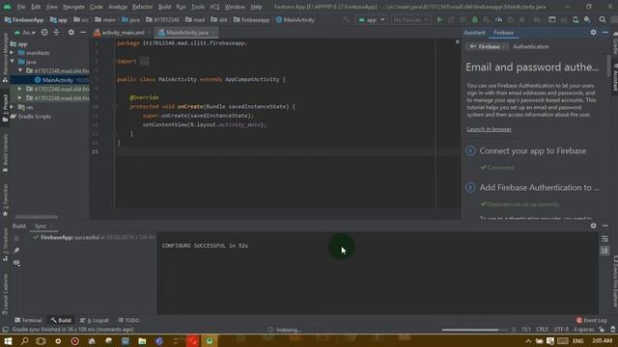Expand the collapsed import statement in the editor
The height and width of the screenshot is (347, 618).
(x=144, y=62)
